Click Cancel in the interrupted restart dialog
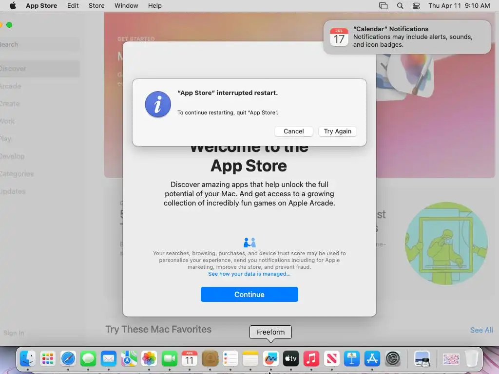 coord(294,131)
